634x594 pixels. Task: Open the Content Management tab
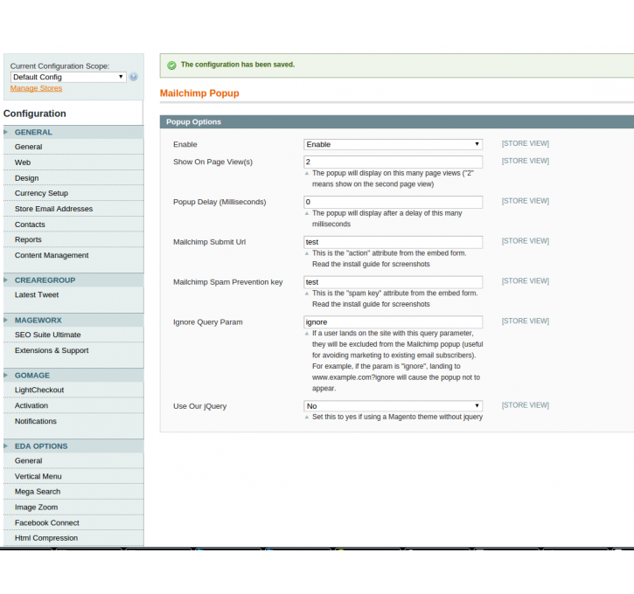73,255
